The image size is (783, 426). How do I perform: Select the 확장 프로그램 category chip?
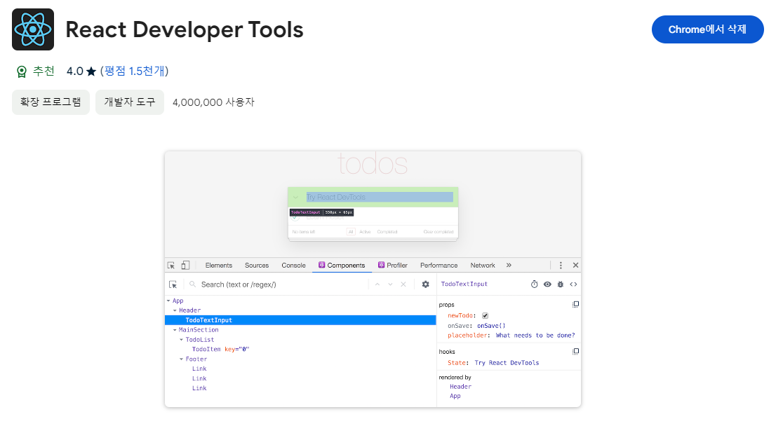click(x=51, y=102)
